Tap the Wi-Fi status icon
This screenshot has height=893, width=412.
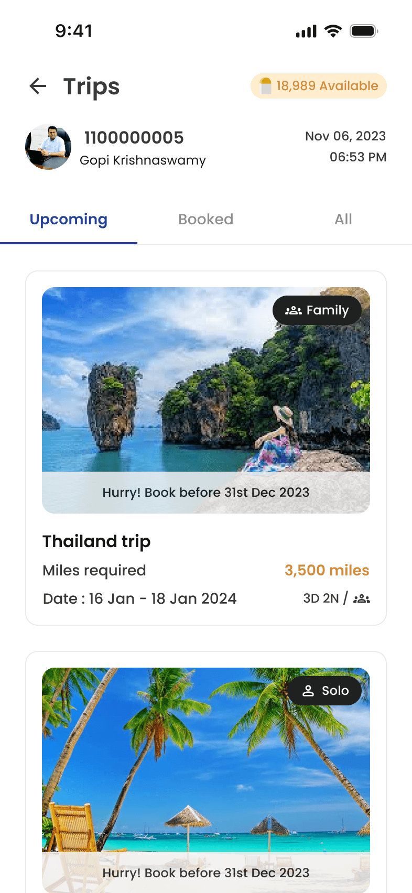(333, 31)
